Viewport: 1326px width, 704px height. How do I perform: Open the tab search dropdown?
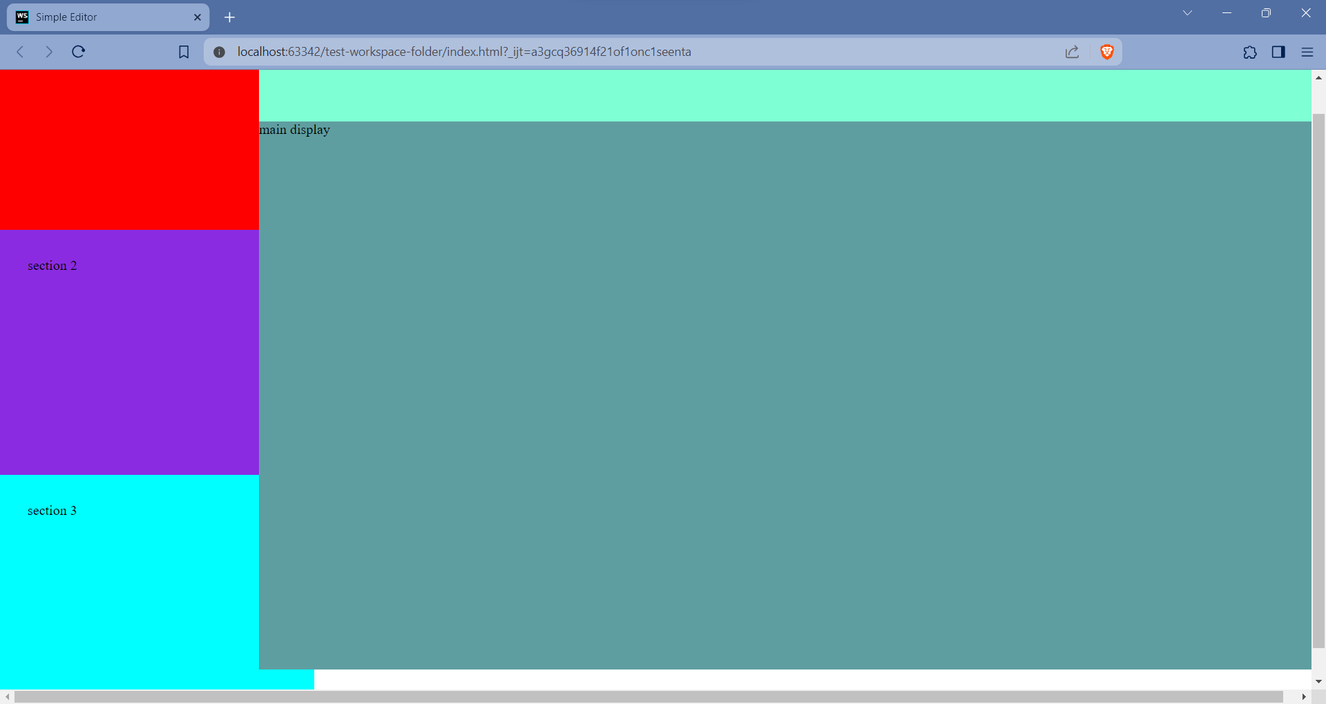pos(1187,13)
